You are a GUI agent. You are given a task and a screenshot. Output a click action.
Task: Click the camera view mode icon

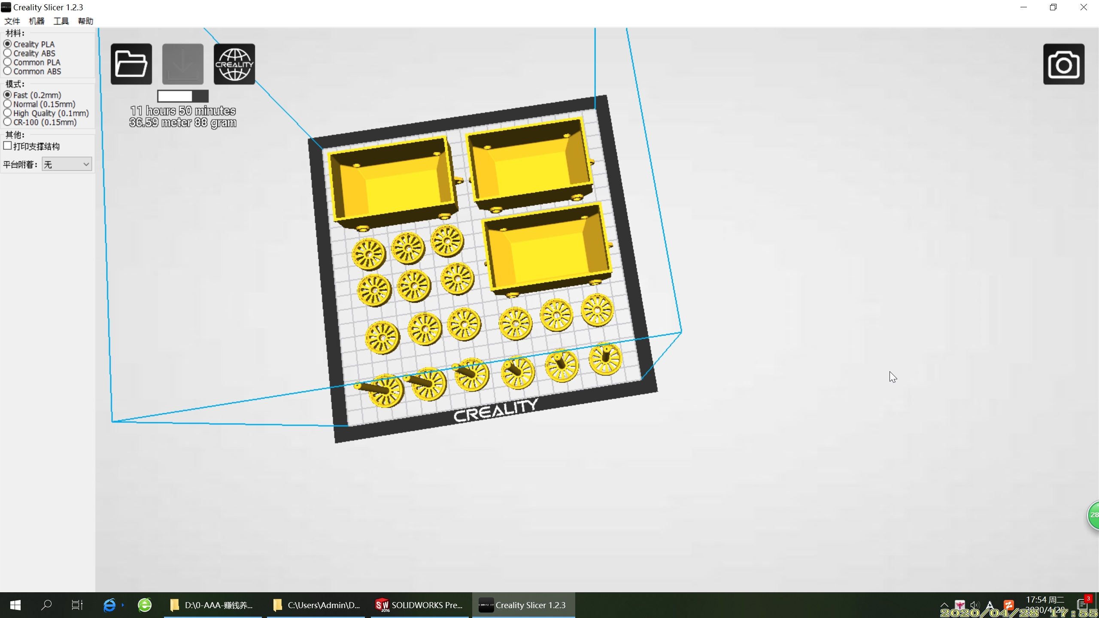point(1064,64)
